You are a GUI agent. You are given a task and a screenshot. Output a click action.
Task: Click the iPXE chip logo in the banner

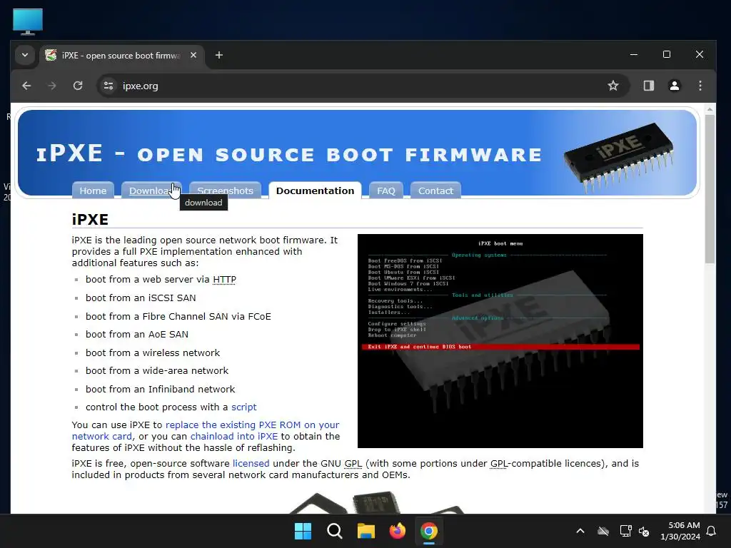point(619,156)
